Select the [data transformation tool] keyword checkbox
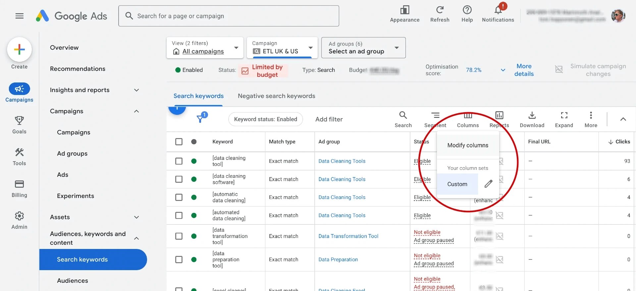This screenshot has width=636, height=291. [179, 236]
